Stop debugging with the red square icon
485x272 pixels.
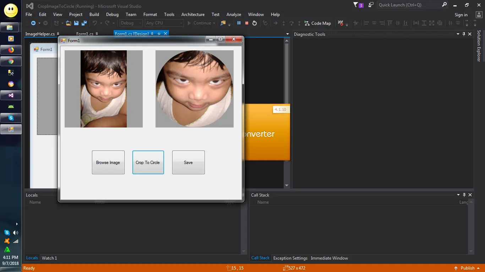coord(247,23)
